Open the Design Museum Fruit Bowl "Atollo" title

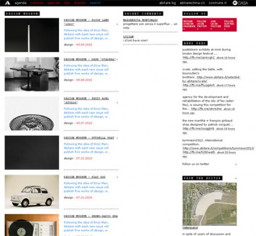coord(86,101)
